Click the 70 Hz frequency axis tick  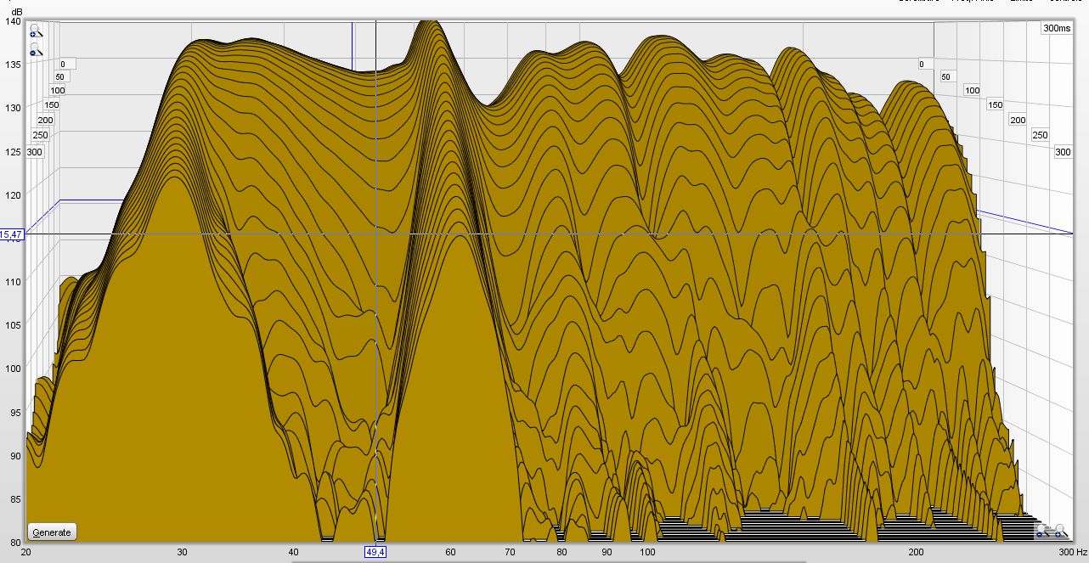[510, 552]
